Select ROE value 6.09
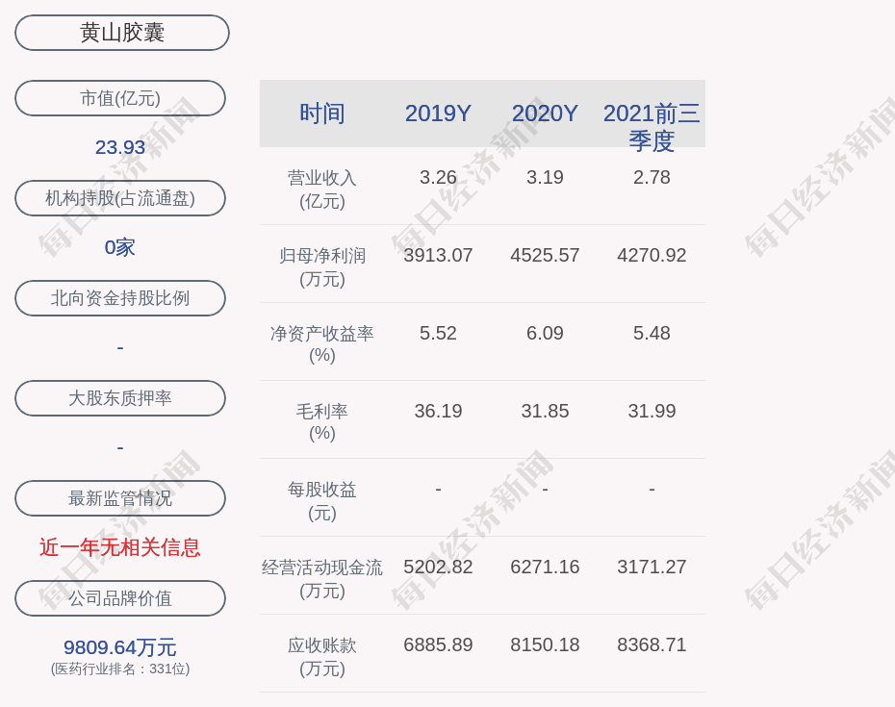 545,333
